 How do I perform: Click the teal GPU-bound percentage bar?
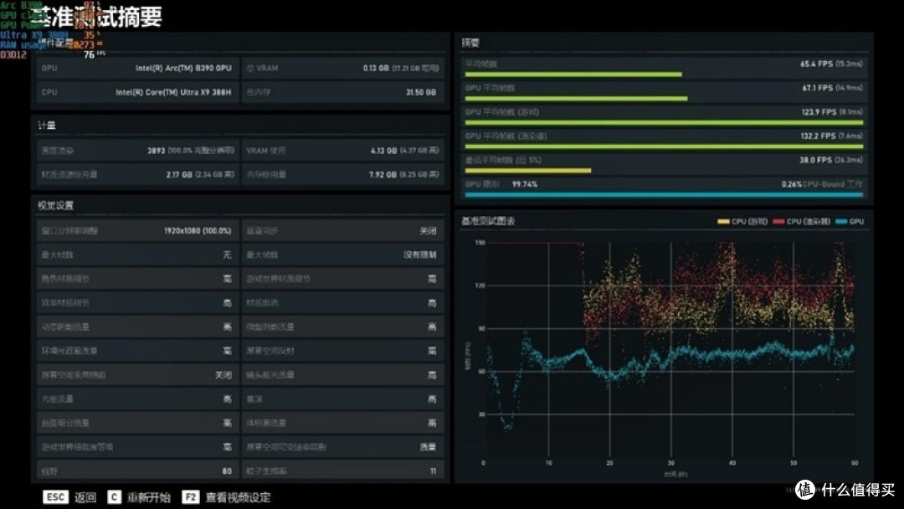pyautogui.click(x=664, y=195)
